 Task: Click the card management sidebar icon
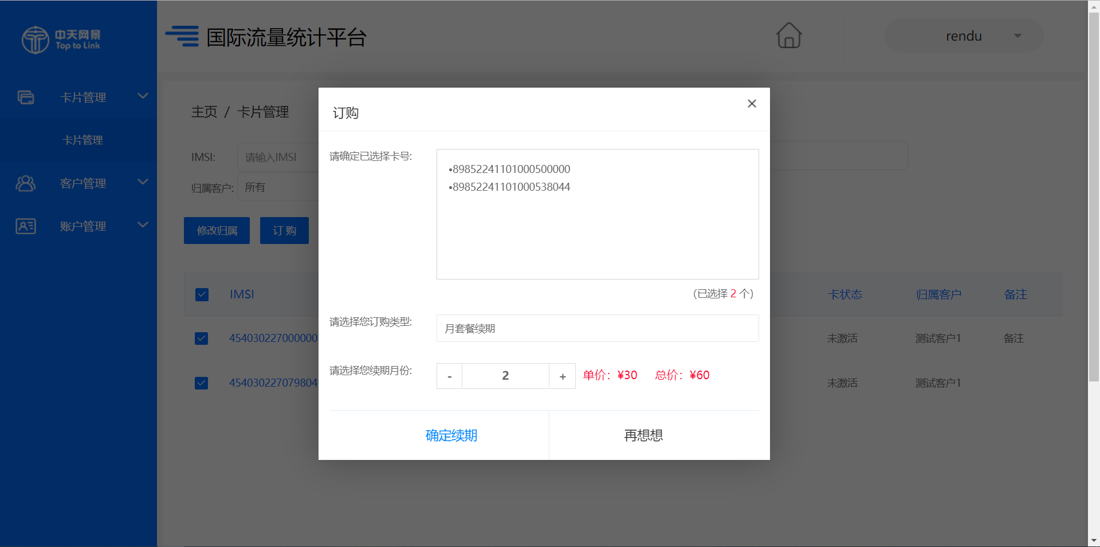[26, 97]
